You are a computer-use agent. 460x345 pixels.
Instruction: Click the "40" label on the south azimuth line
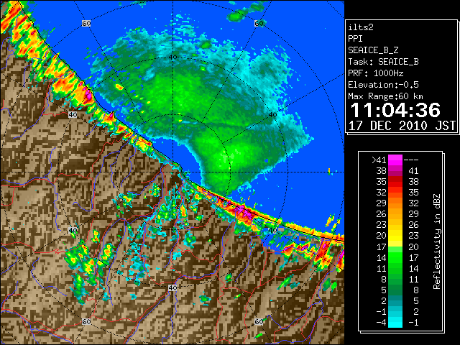172,287
